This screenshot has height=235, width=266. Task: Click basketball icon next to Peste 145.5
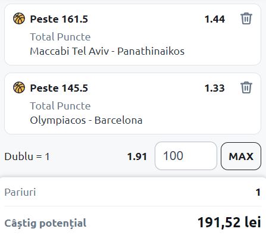tap(19, 87)
